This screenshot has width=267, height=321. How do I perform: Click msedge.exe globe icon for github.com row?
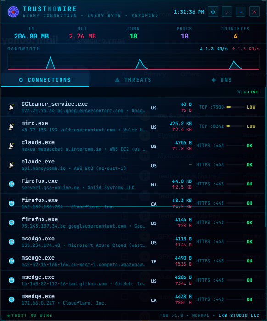(x=11, y=280)
